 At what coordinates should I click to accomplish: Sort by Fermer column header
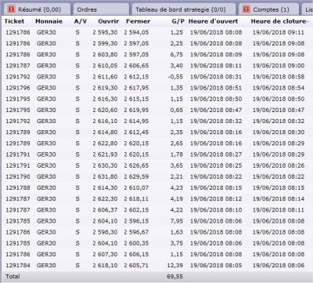point(138,21)
